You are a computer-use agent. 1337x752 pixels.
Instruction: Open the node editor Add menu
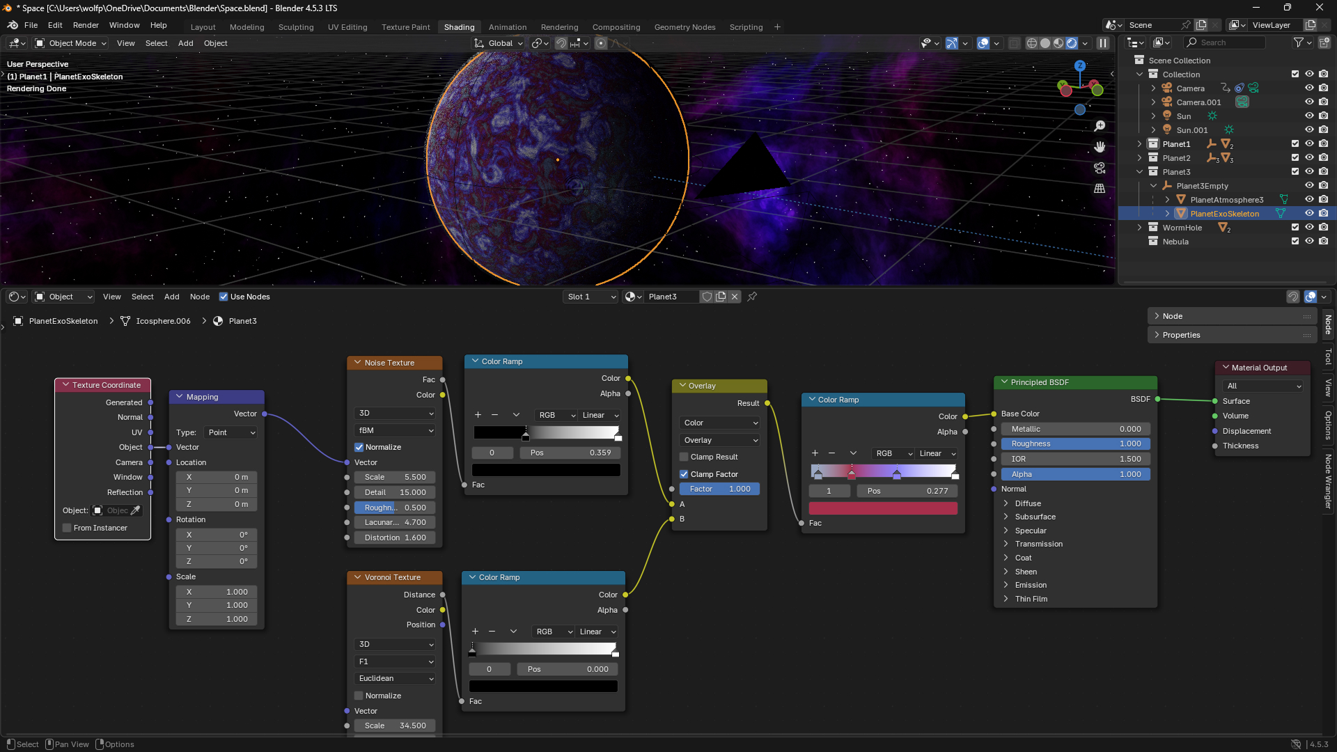[171, 297]
